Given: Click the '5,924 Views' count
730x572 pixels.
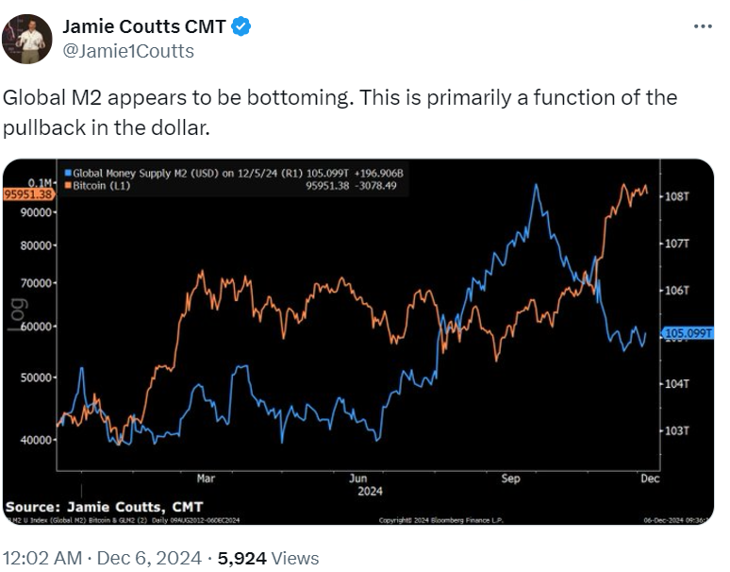Looking at the screenshot, I should (269, 559).
